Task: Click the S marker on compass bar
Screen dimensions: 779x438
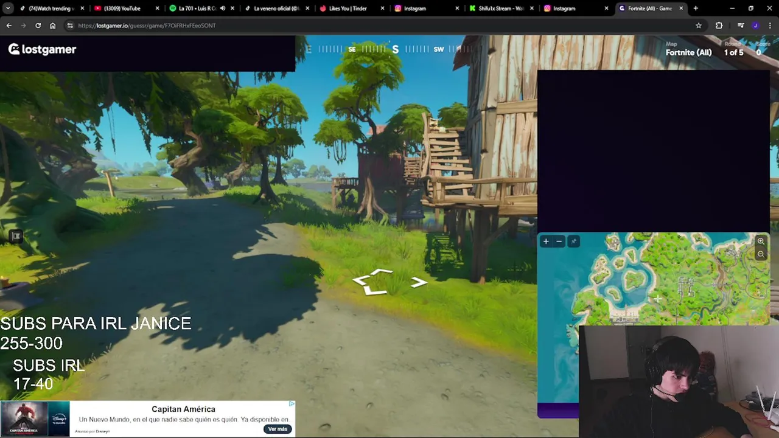Action: tap(395, 49)
